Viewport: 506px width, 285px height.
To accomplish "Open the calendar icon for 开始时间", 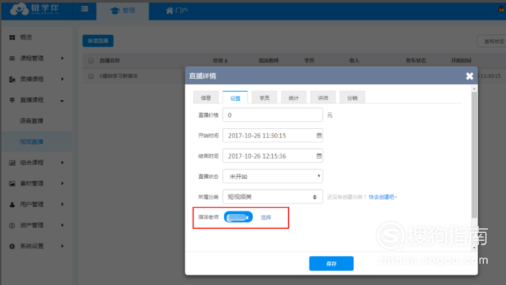I will (x=319, y=135).
